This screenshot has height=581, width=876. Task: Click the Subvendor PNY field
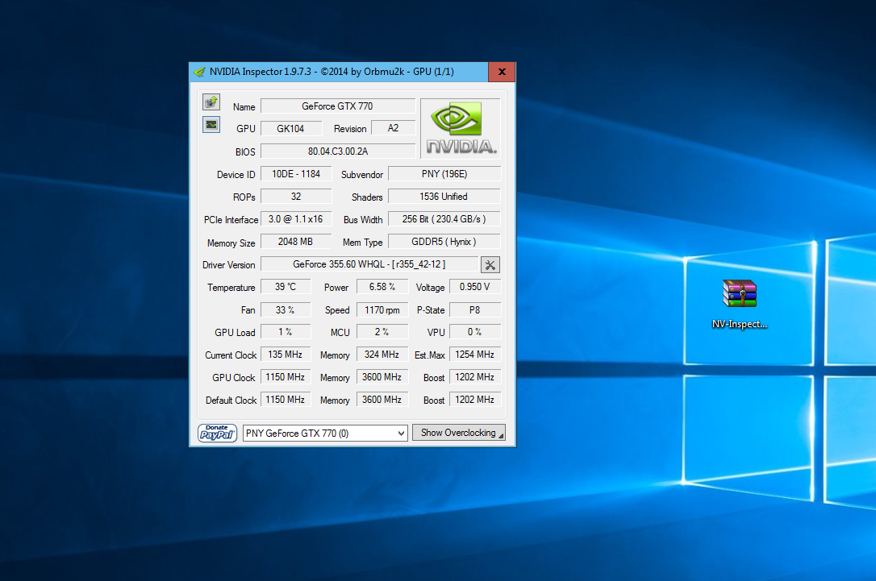444,174
